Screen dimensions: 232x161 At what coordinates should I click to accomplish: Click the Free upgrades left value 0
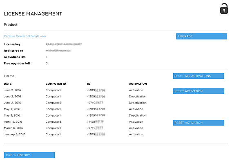[x=47, y=63]
